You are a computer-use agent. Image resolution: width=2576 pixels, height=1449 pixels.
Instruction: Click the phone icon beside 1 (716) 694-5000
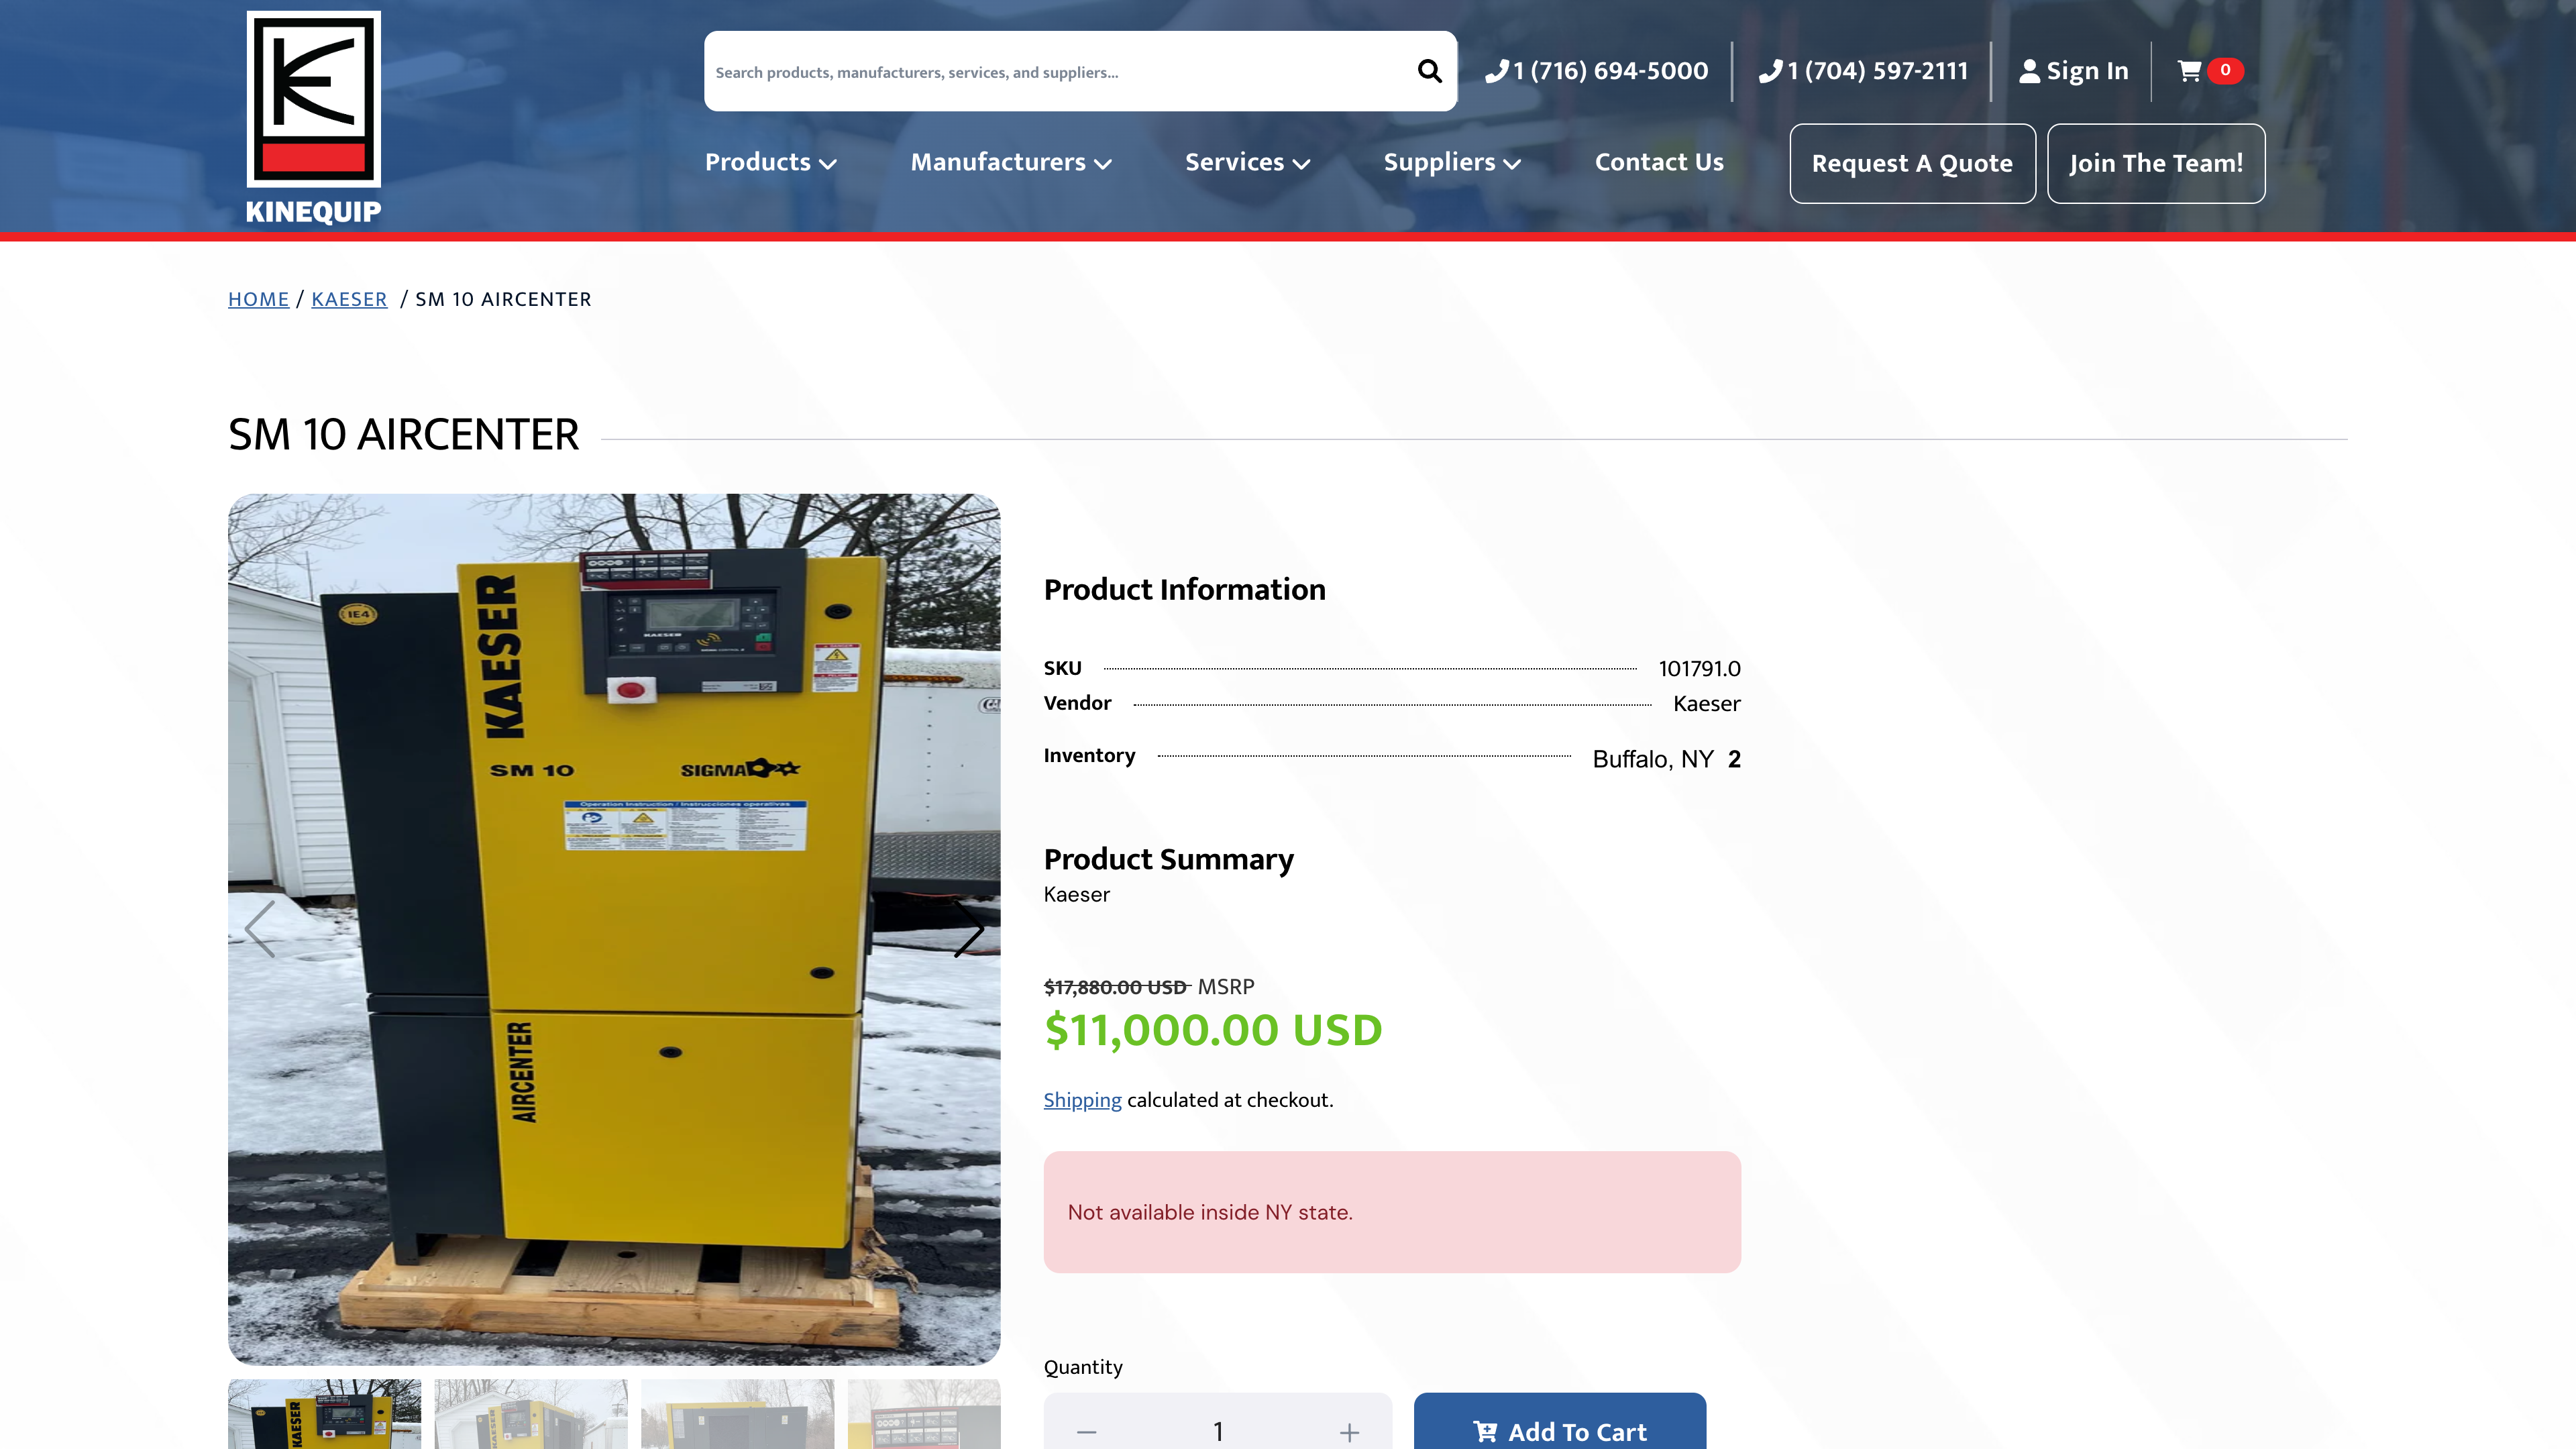(x=1496, y=70)
